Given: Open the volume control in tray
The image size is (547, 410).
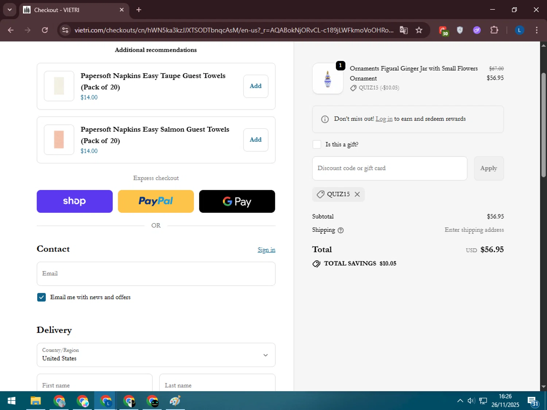Looking at the screenshot, I should point(471,401).
